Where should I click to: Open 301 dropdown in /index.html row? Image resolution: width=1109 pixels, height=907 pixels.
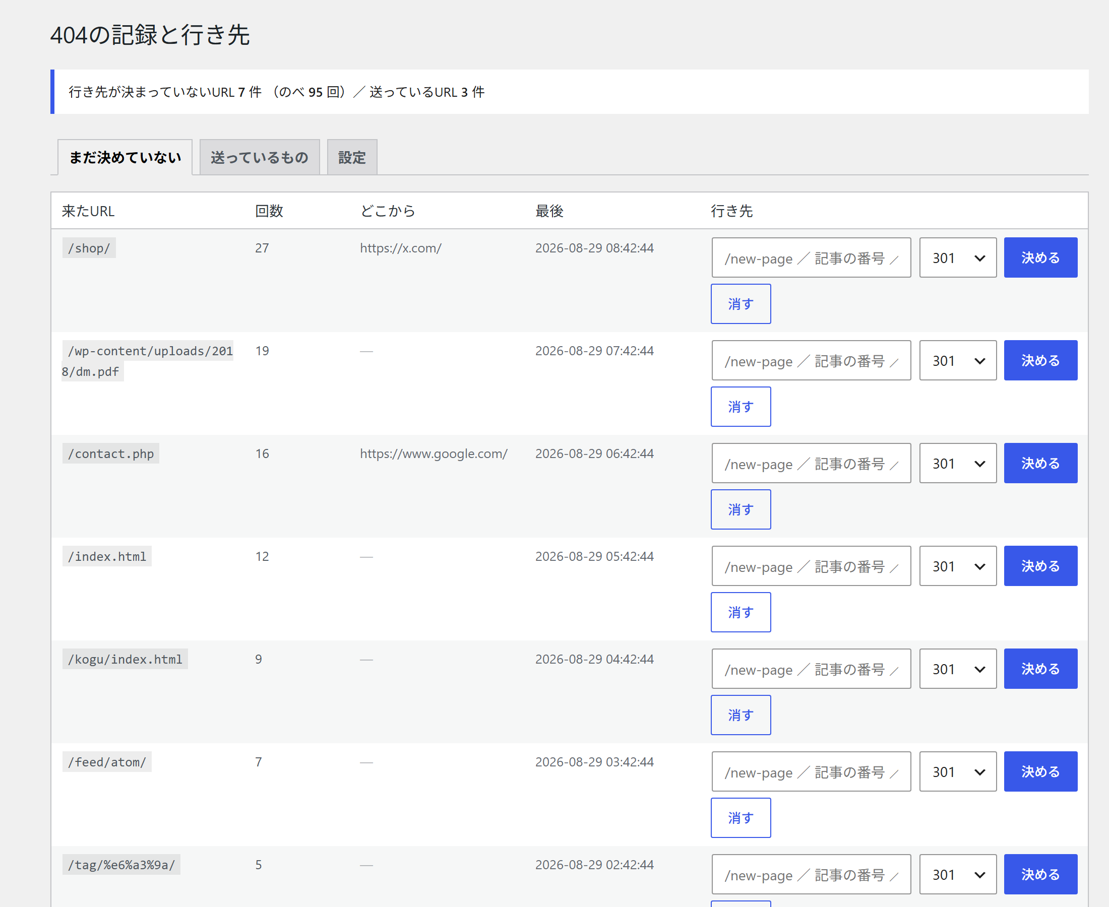click(x=958, y=566)
